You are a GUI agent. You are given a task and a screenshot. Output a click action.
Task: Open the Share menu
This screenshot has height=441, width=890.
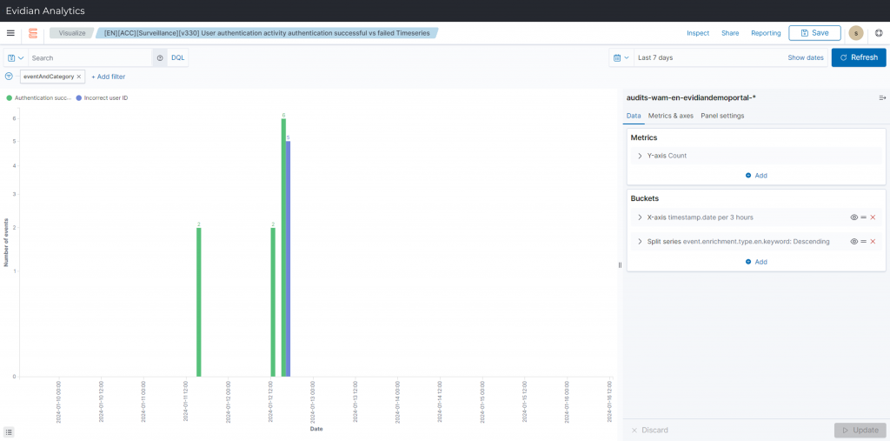(730, 33)
